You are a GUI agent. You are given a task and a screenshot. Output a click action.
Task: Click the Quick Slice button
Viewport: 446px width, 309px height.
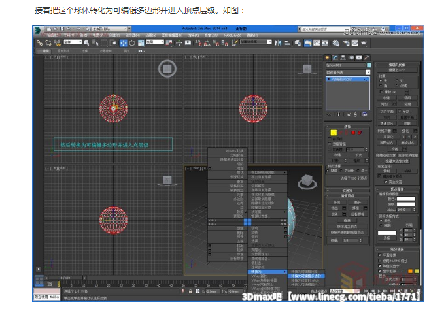(387, 123)
